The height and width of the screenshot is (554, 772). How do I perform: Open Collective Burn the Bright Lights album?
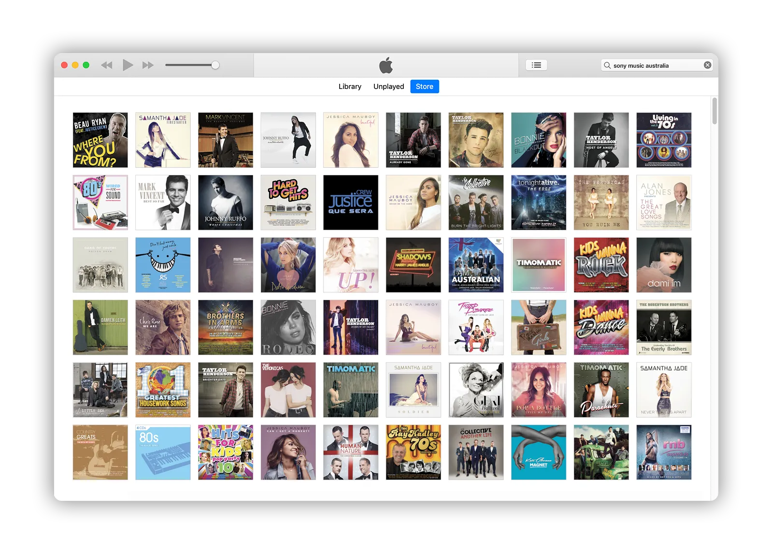(x=476, y=203)
